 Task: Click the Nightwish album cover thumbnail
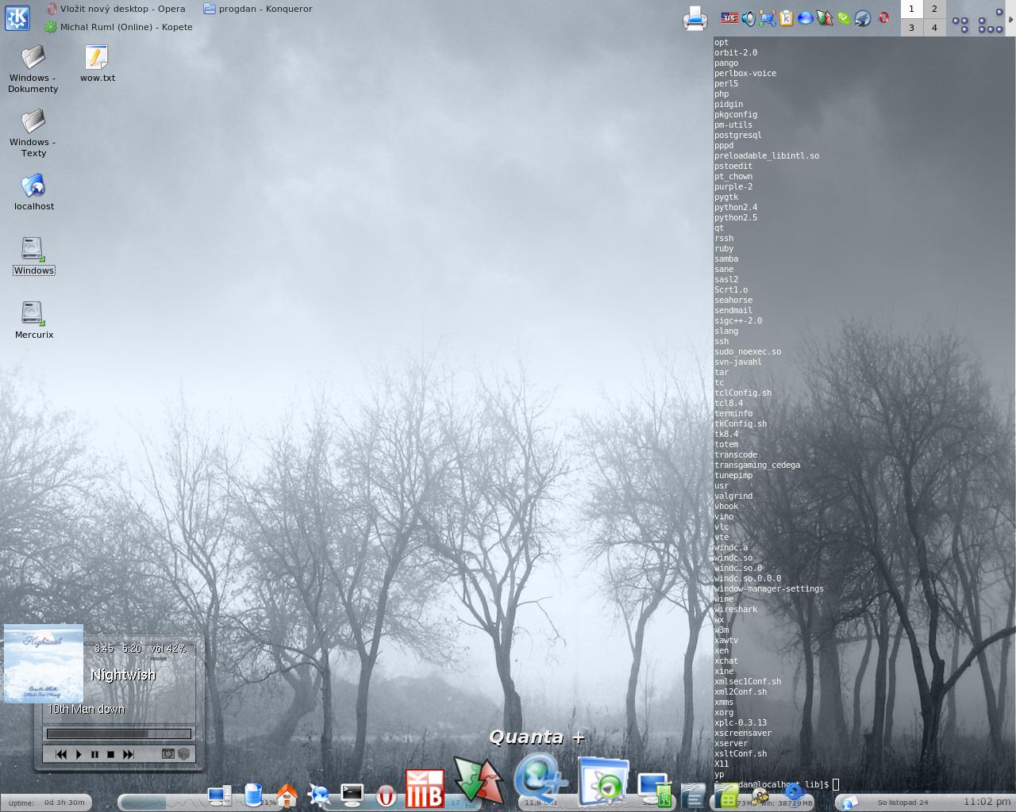(x=44, y=664)
